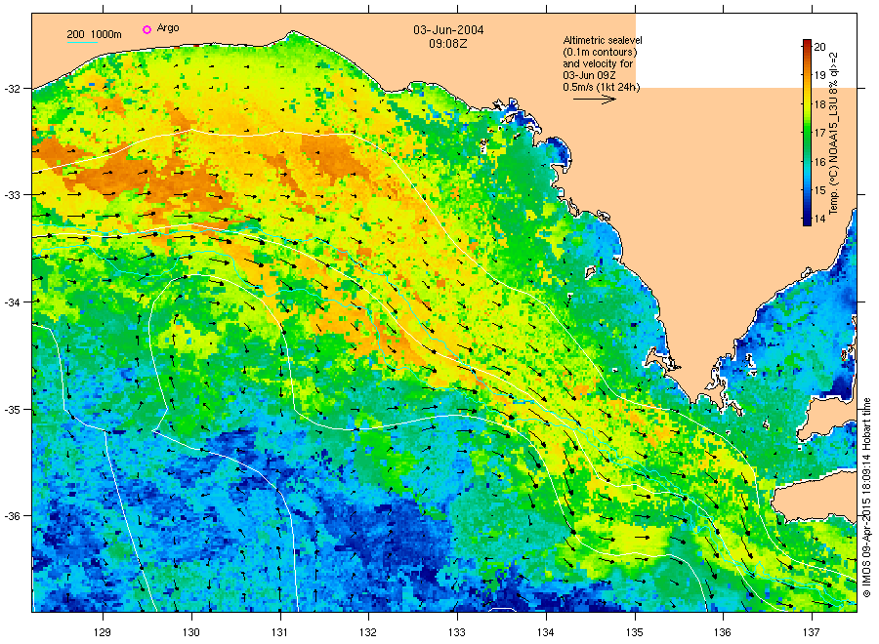Click latitude label -33
The image size is (879, 644).
(12, 195)
